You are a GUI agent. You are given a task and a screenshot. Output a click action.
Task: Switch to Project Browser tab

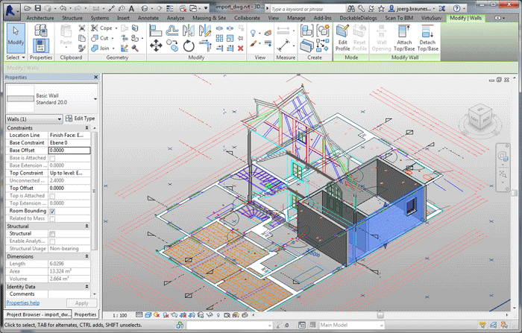[x=38, y=314]
